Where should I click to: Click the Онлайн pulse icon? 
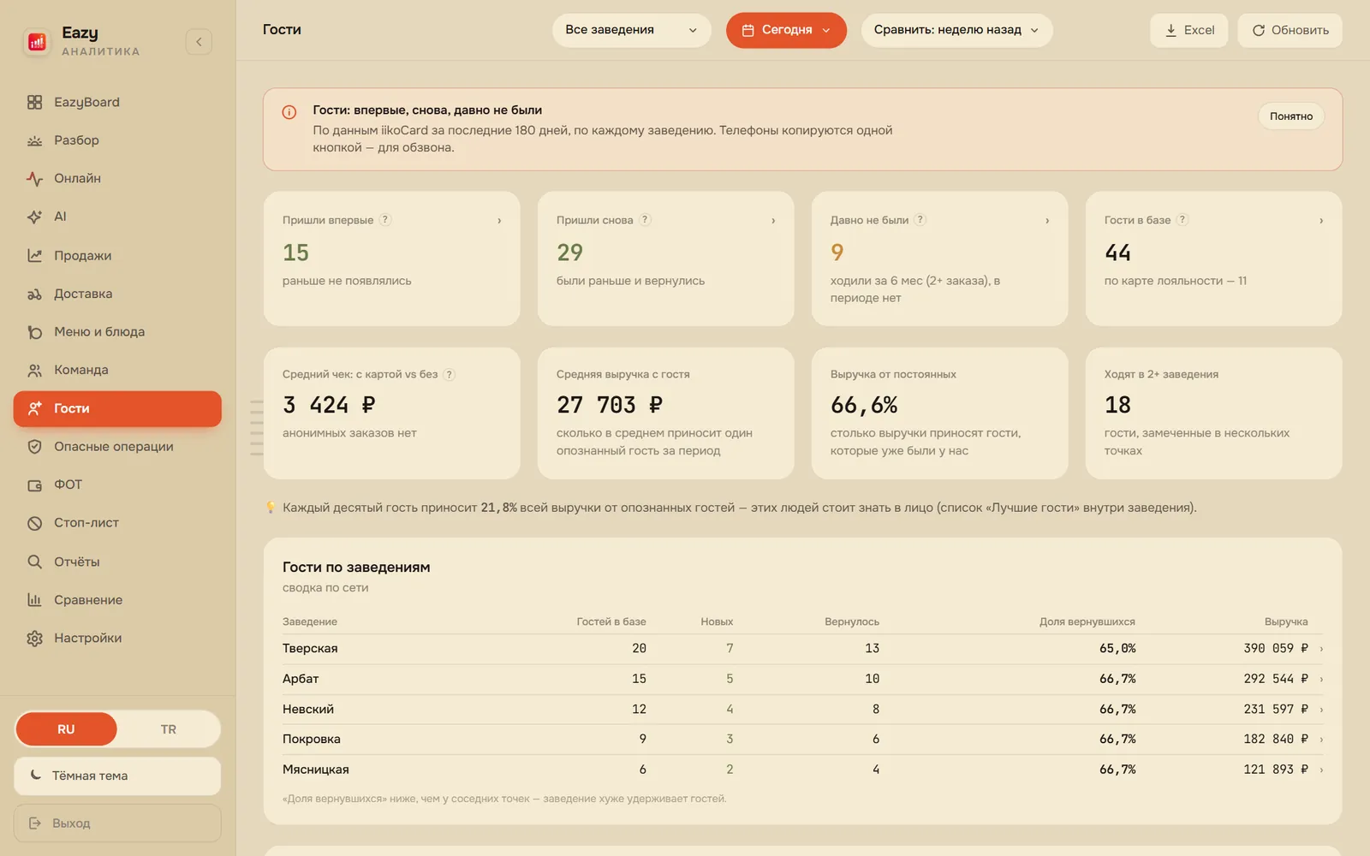34,178
